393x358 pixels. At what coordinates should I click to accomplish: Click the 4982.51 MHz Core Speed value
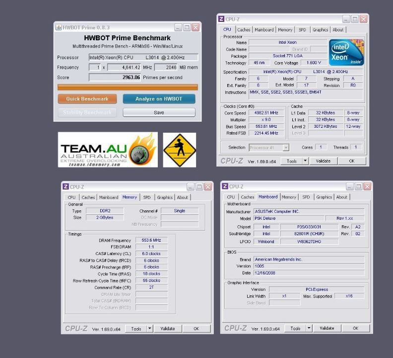click(x=266, y=113)
